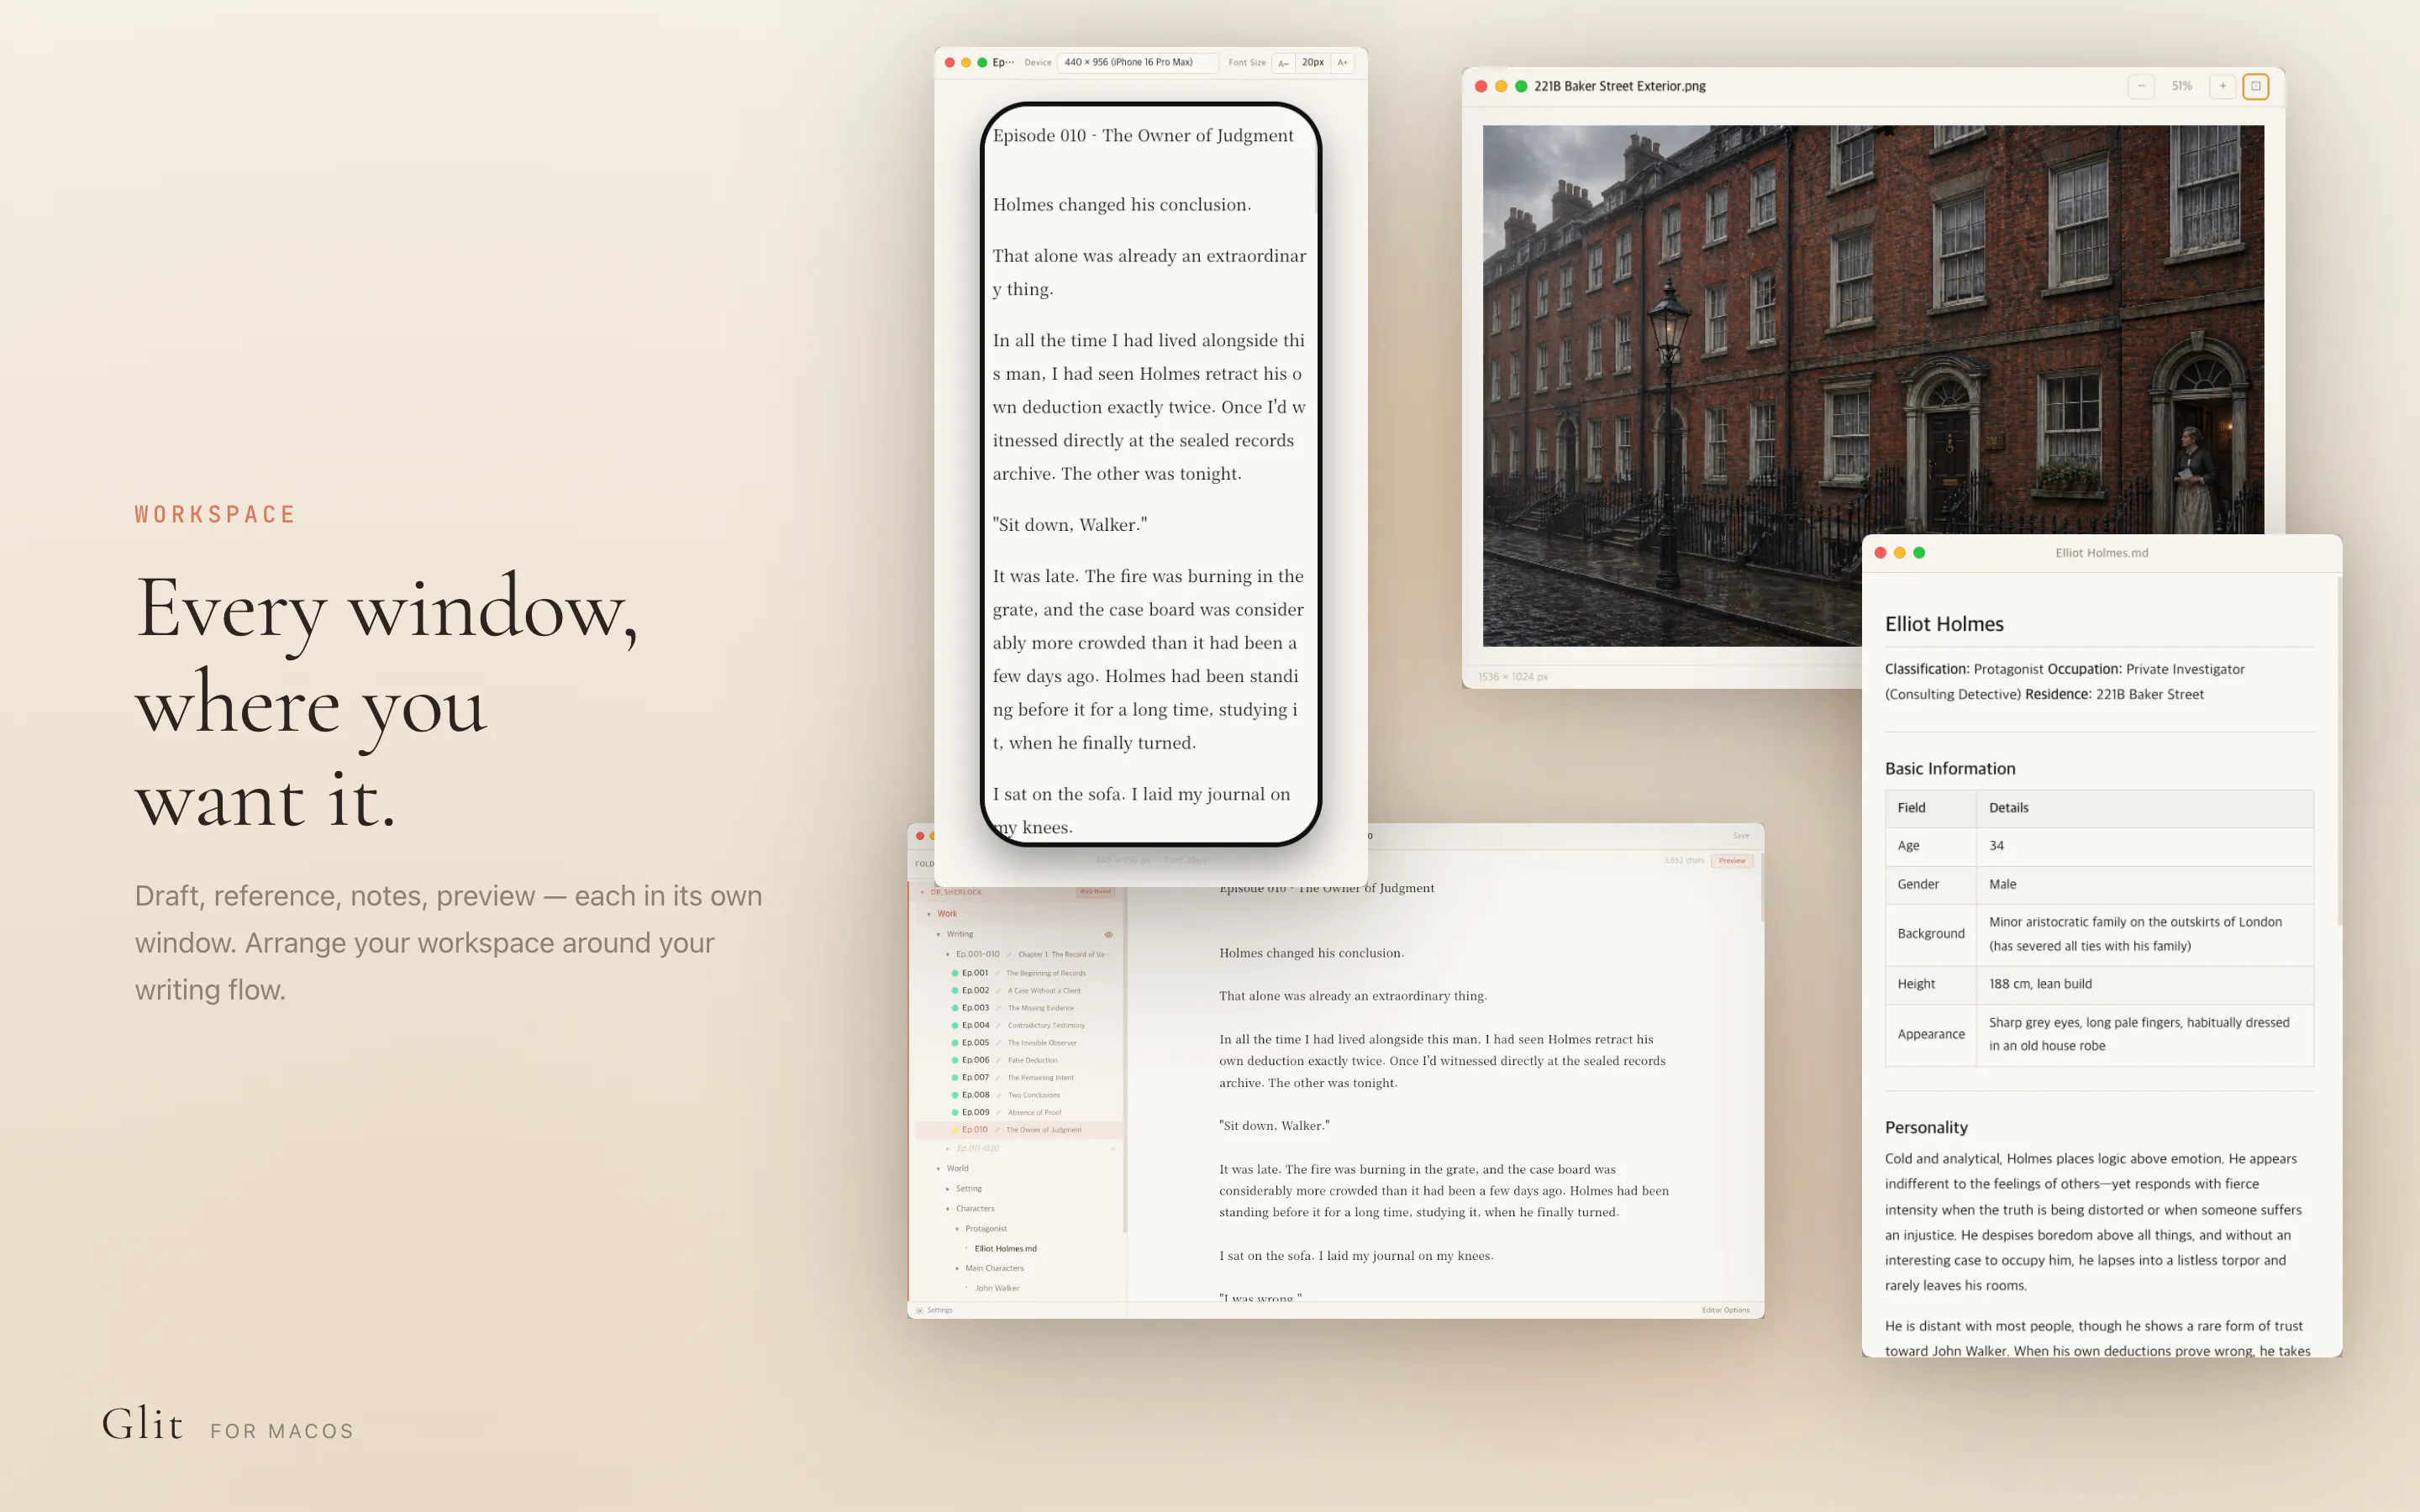Open Ep.008 Two Conclusions

click(1019, 1095)
